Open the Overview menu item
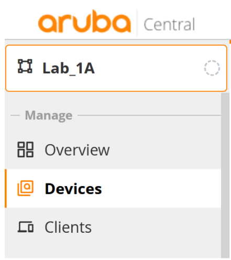Screen dimensions: 231x260 113,150
